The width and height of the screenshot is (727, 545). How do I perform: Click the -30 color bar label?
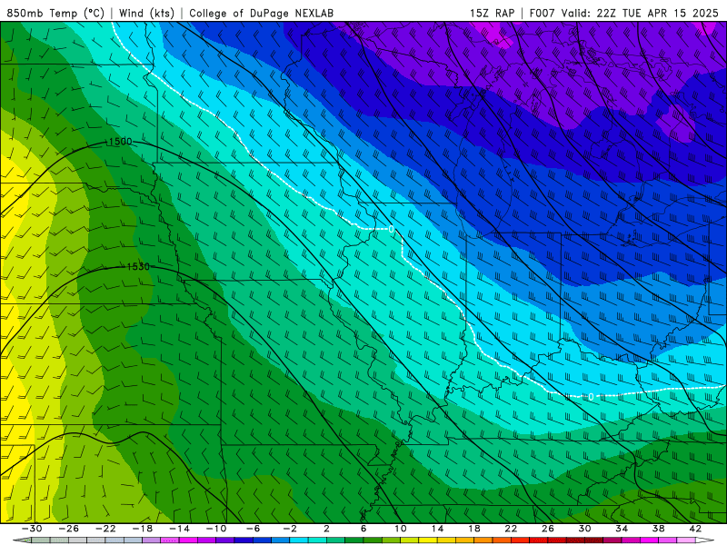(32, 529)
